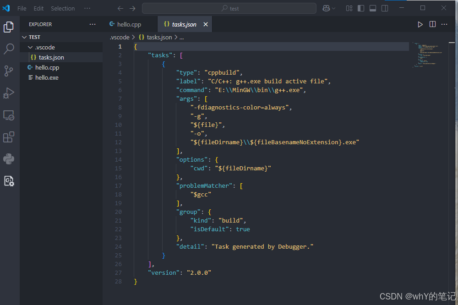Open the Remote Explorer view
Image resolution: width=458 pixels, height=305 pixels.
[x=8, y=115]
